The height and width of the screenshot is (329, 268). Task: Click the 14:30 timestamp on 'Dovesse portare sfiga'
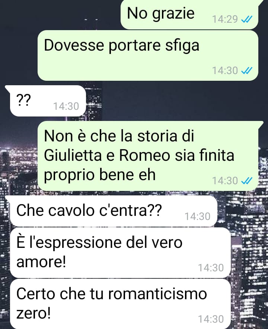coord(225,70)
